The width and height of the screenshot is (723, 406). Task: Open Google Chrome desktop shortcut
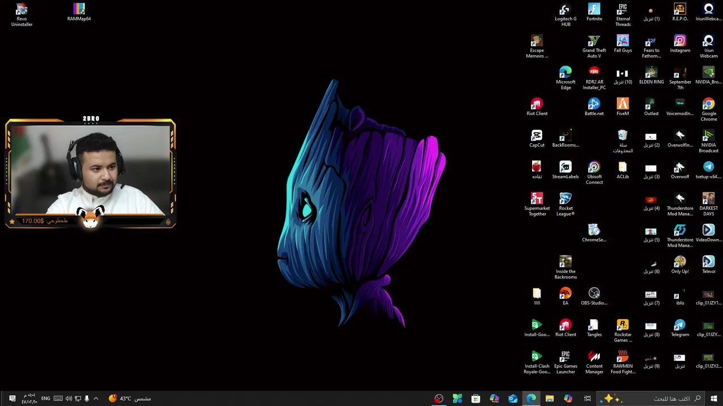pyautogui.click(x=709, y=110)
